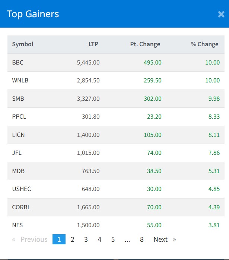The height and width of the screenshot is (260, 229).
Task: Sort by % Change column header
Action: [204, 44]
